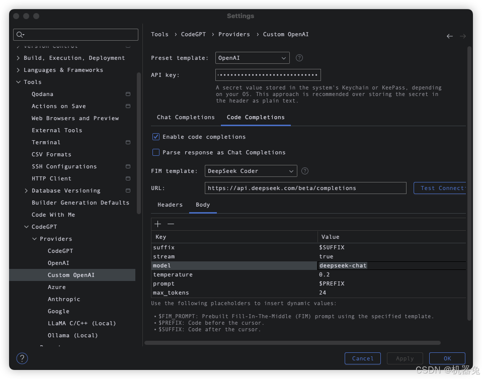This screenshot has width=482, height=379.
Task: Select LLaMA C/C++ (Local) provider
Action: 82,323
